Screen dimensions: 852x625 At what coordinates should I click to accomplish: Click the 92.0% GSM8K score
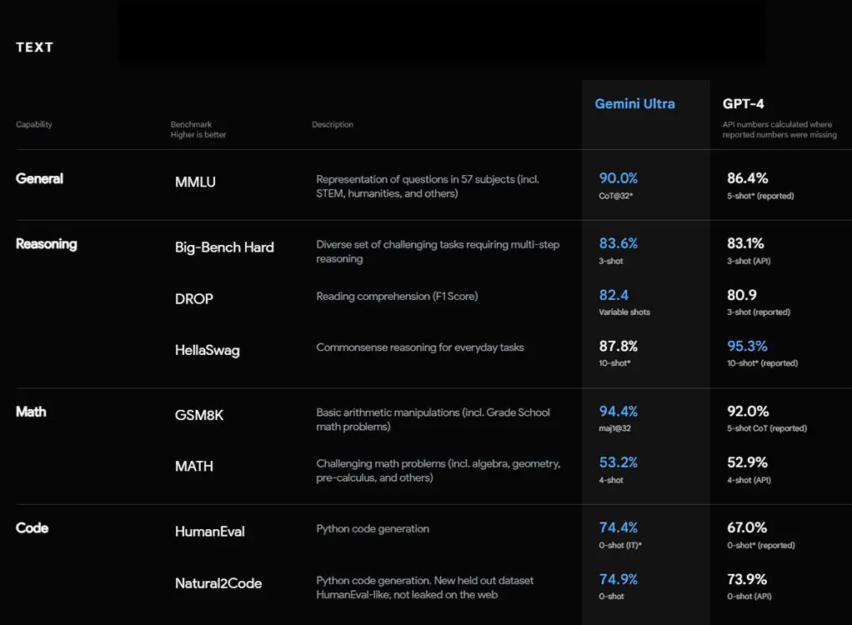(x=749, y=412)
